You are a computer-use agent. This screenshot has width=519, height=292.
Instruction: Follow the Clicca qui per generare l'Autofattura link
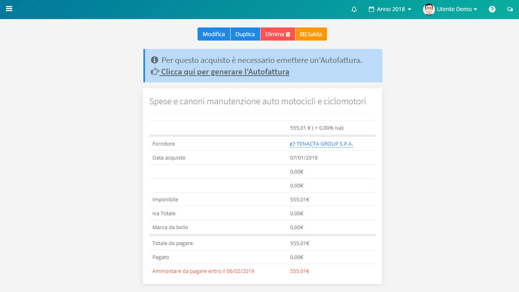pos(225,72)
